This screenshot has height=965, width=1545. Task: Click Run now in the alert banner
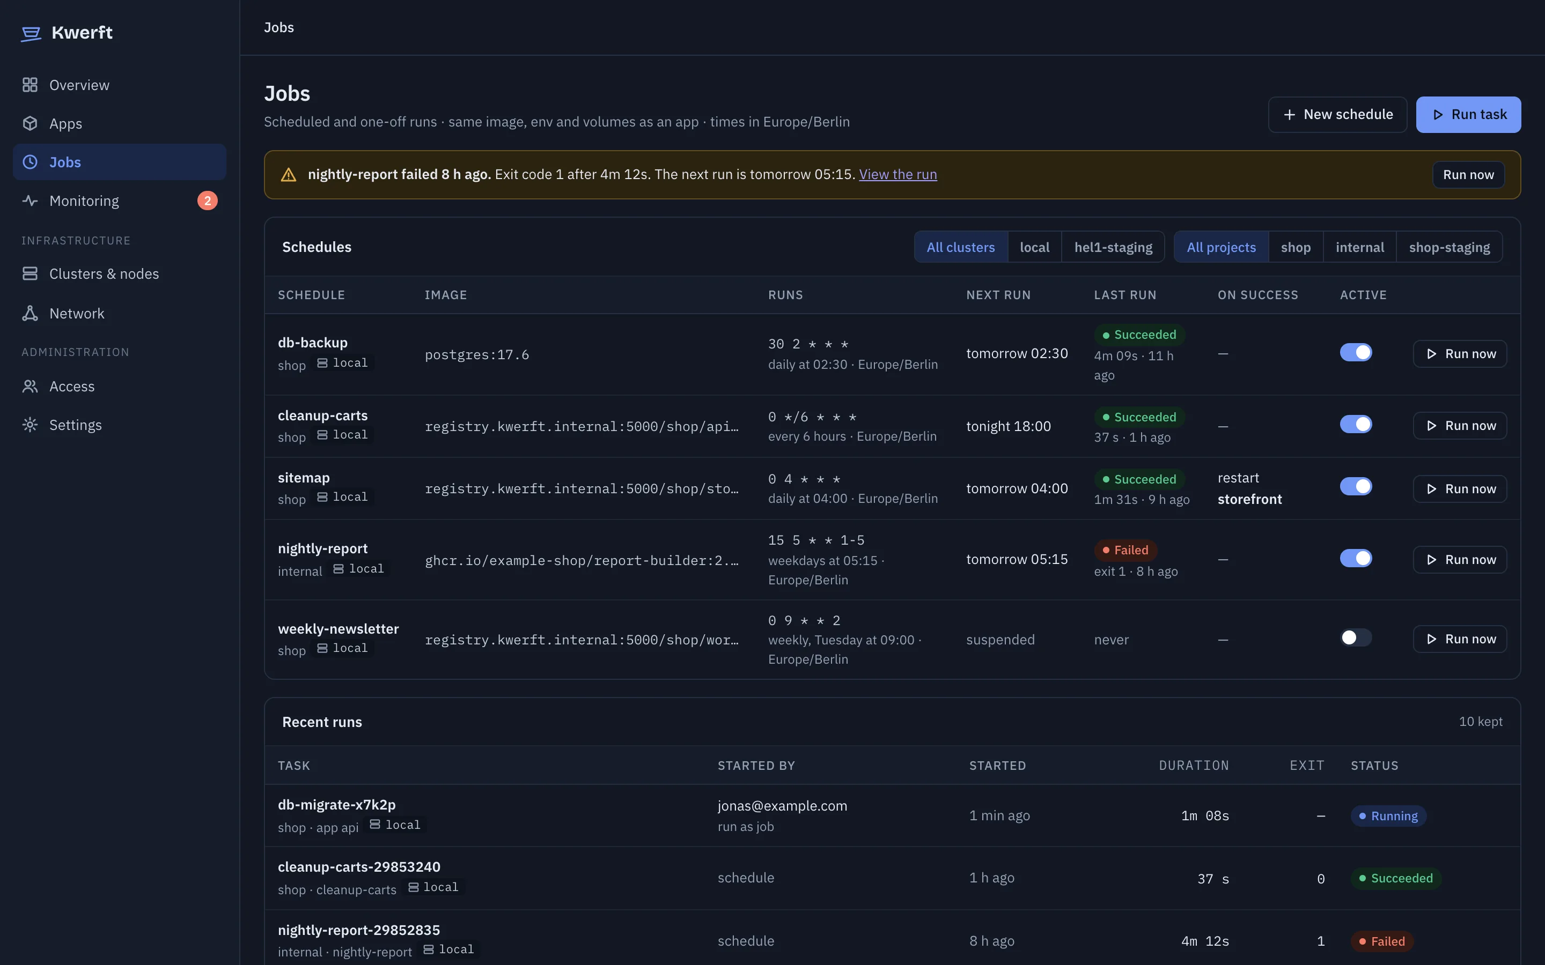pos(1468,175)
